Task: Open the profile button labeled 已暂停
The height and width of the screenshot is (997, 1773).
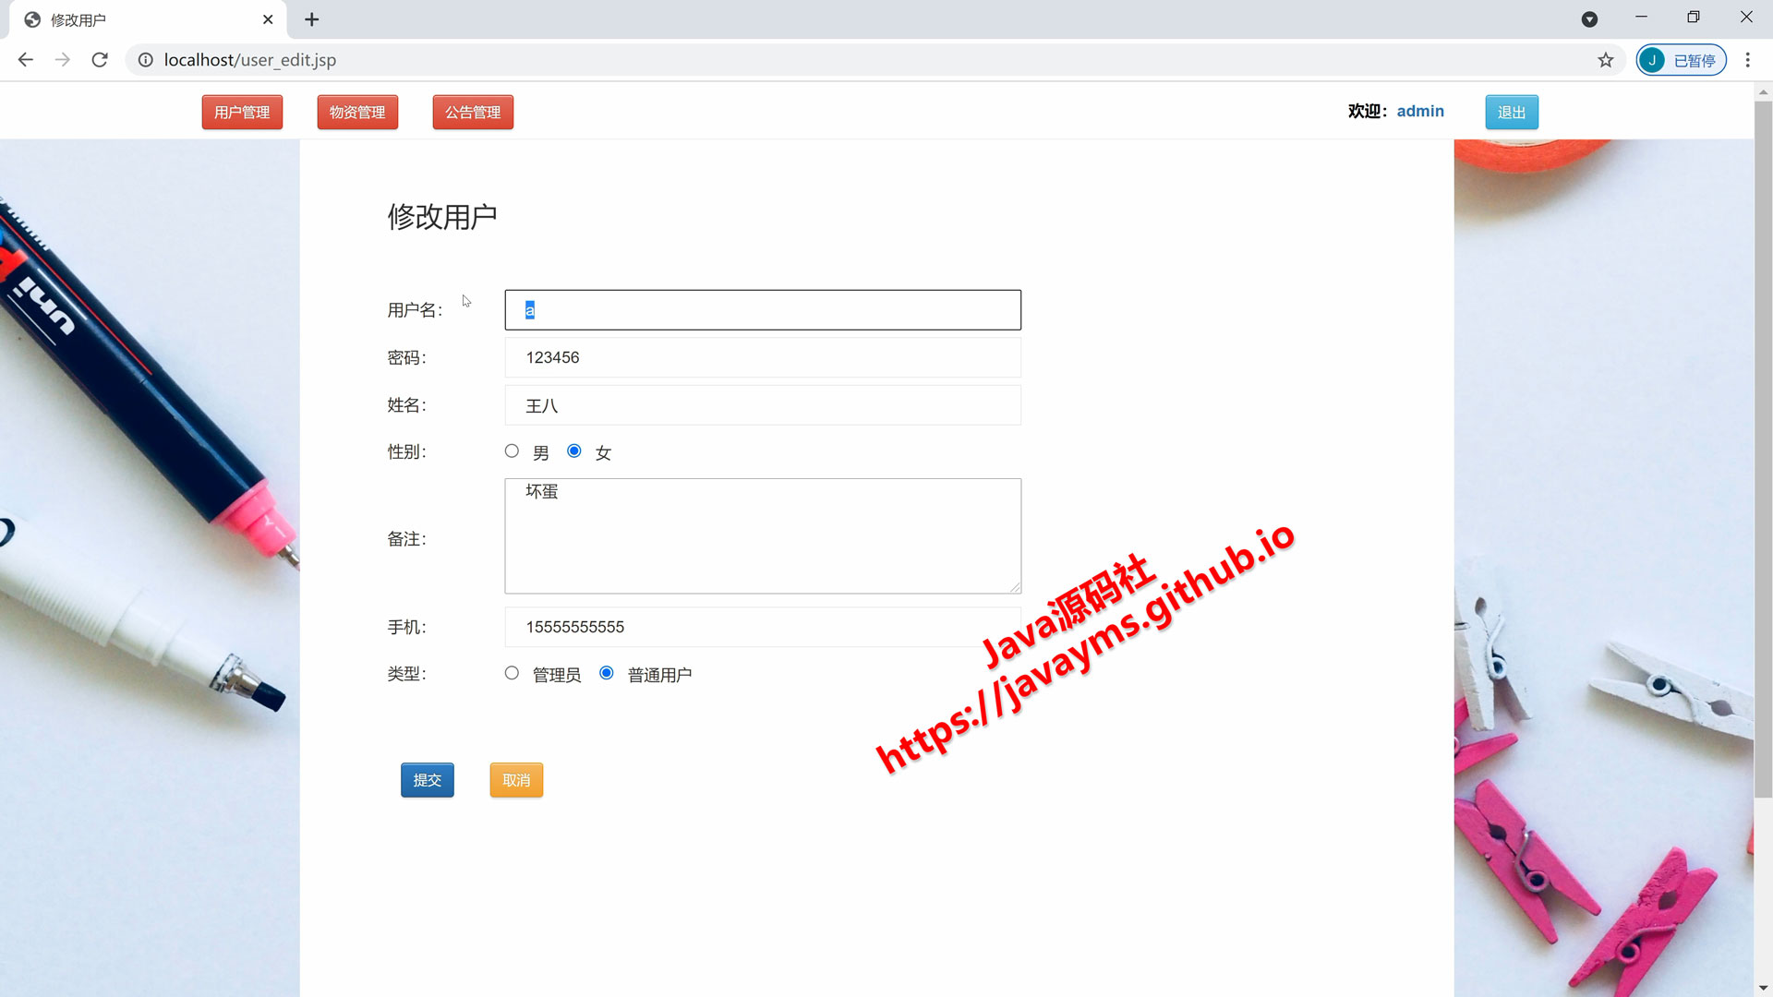Action: click(x=1681, y=60)
